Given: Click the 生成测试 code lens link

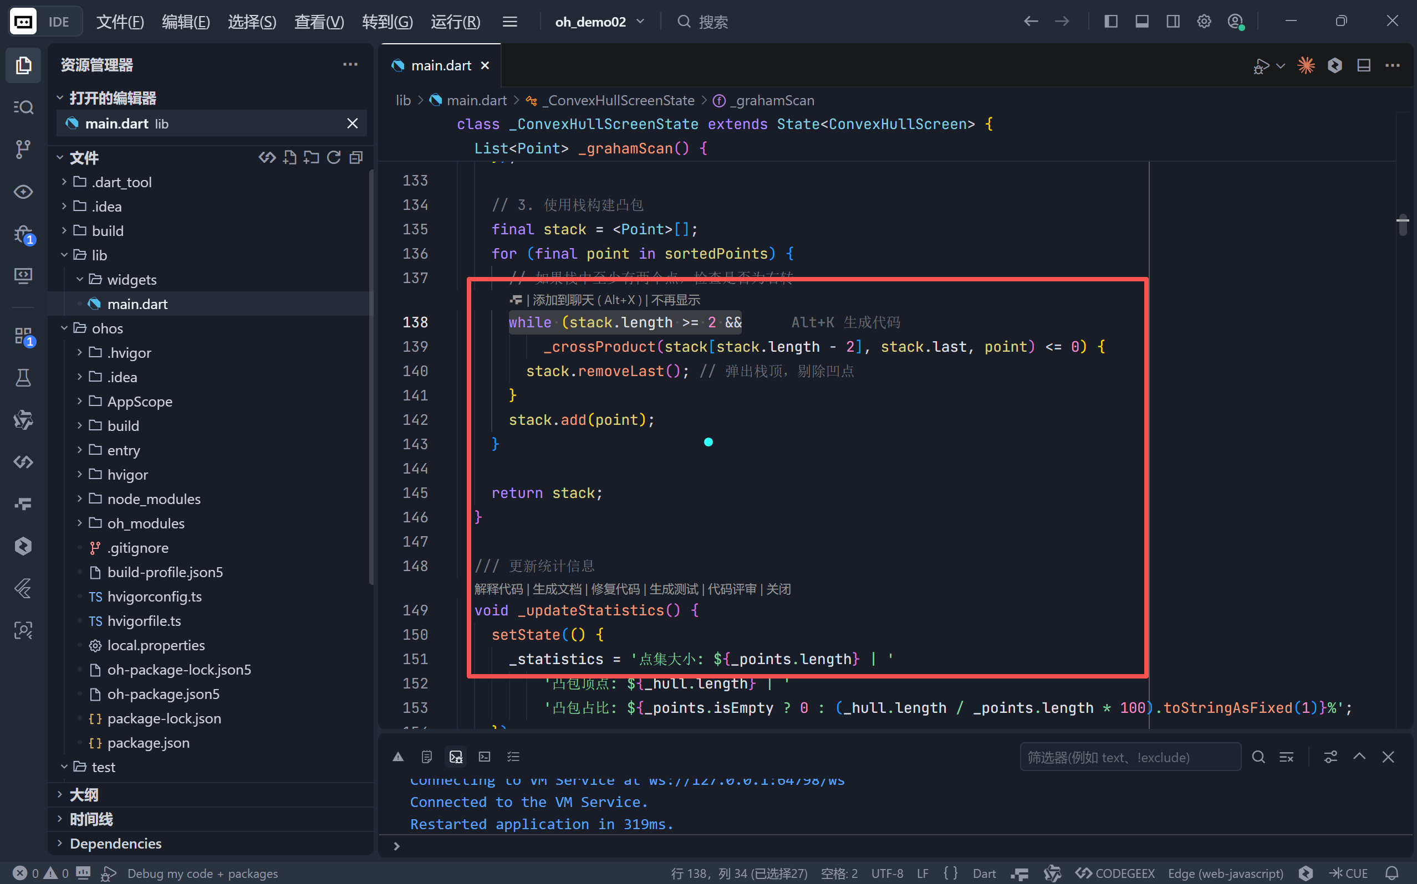Looking at the screenshot, I should click(674, 589).
